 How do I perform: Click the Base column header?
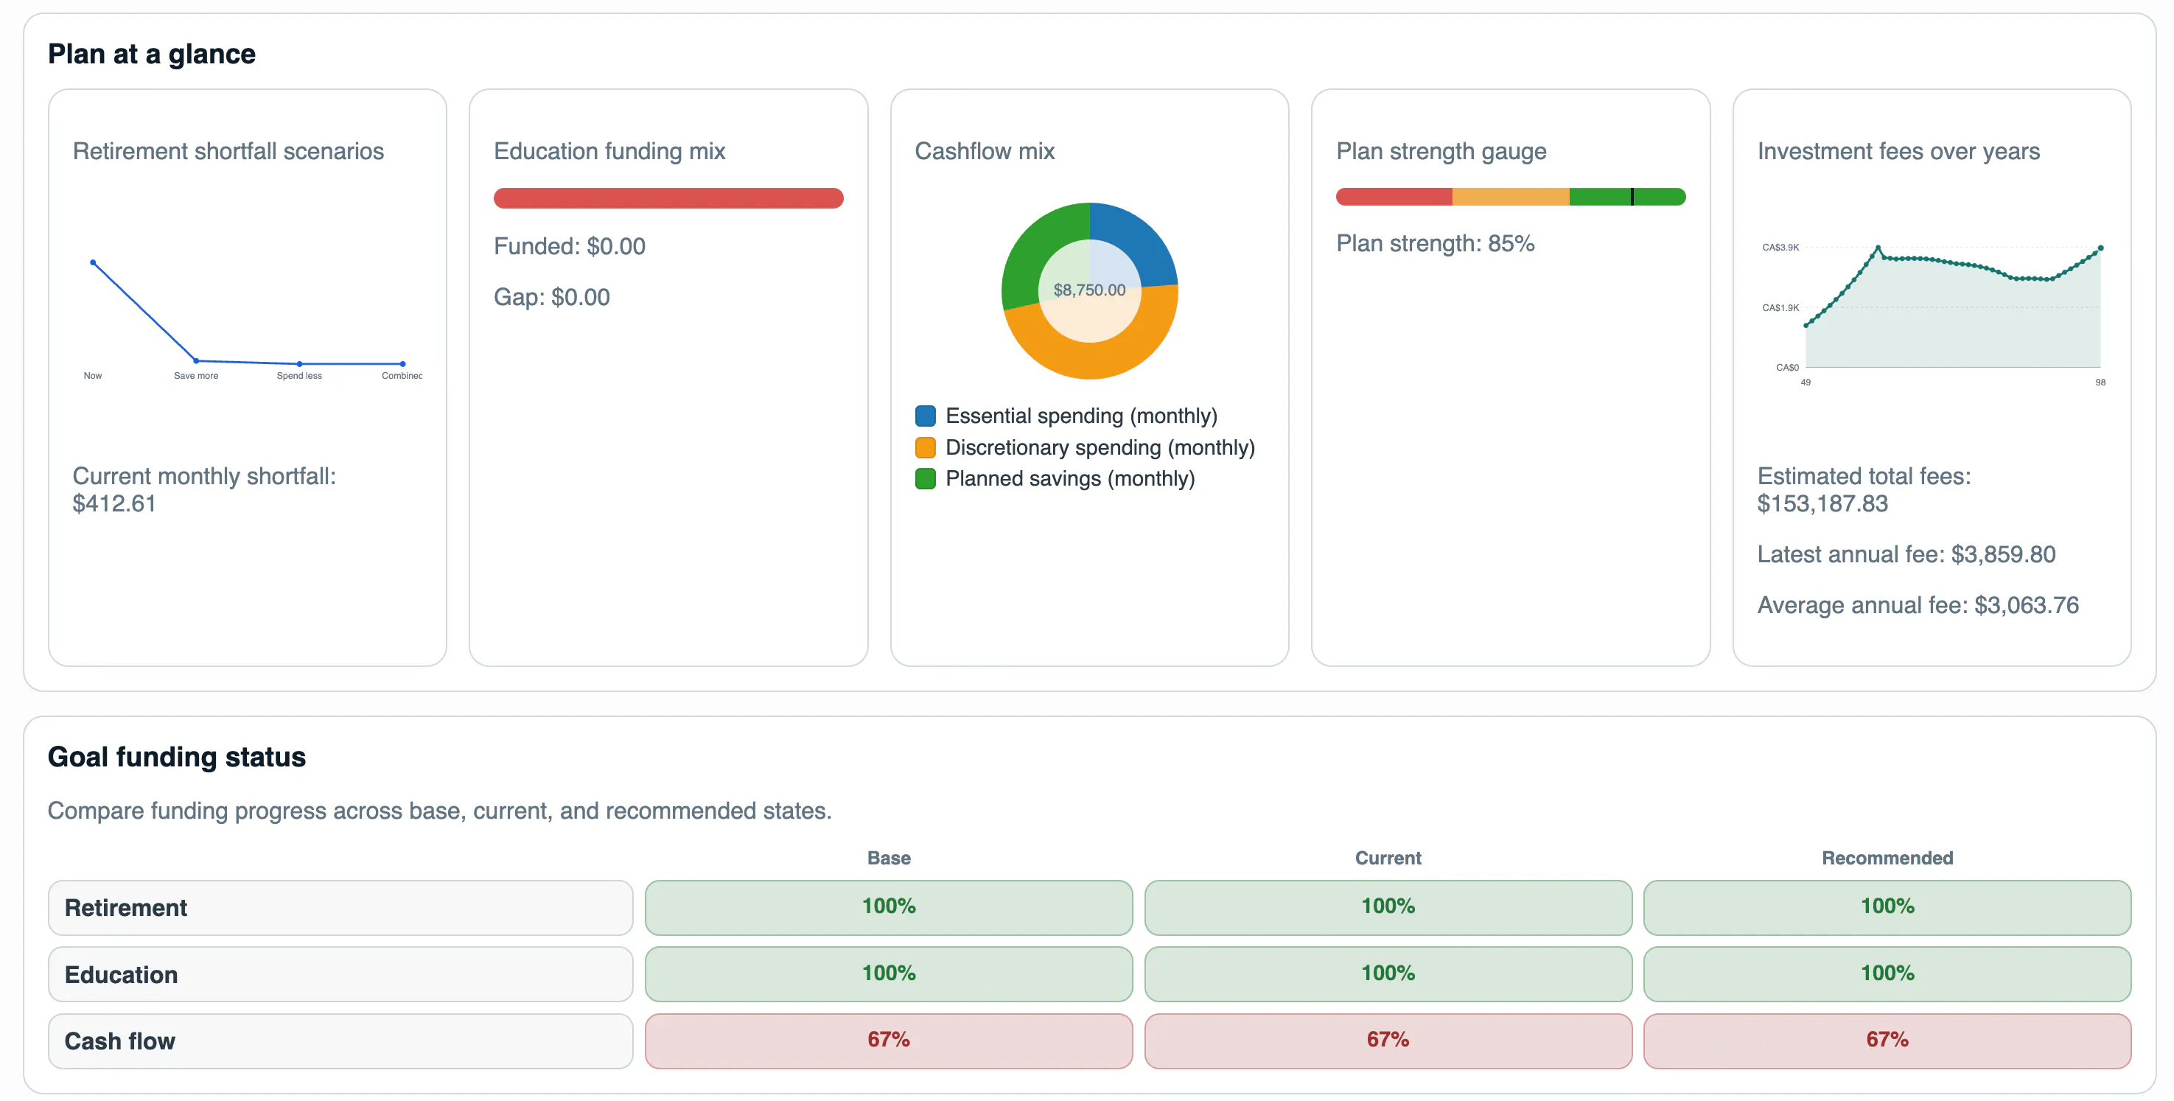coord(889,858)
